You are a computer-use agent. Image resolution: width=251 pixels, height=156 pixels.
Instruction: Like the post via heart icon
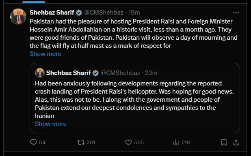click(x=128, y=142)
